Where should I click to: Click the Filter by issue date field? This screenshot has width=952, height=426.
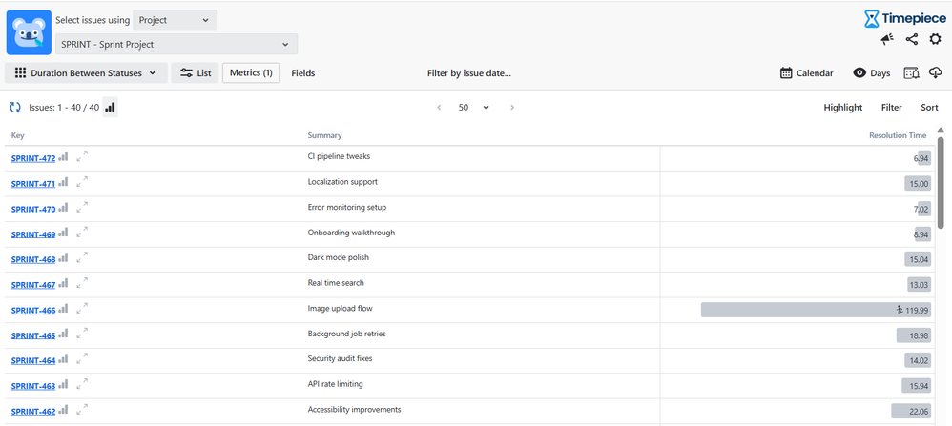coord(468,73)
